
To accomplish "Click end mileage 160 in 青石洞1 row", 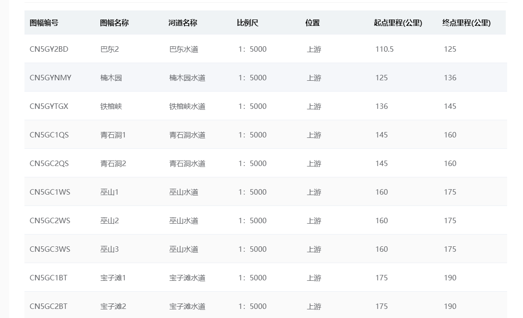I will point(450,135).
